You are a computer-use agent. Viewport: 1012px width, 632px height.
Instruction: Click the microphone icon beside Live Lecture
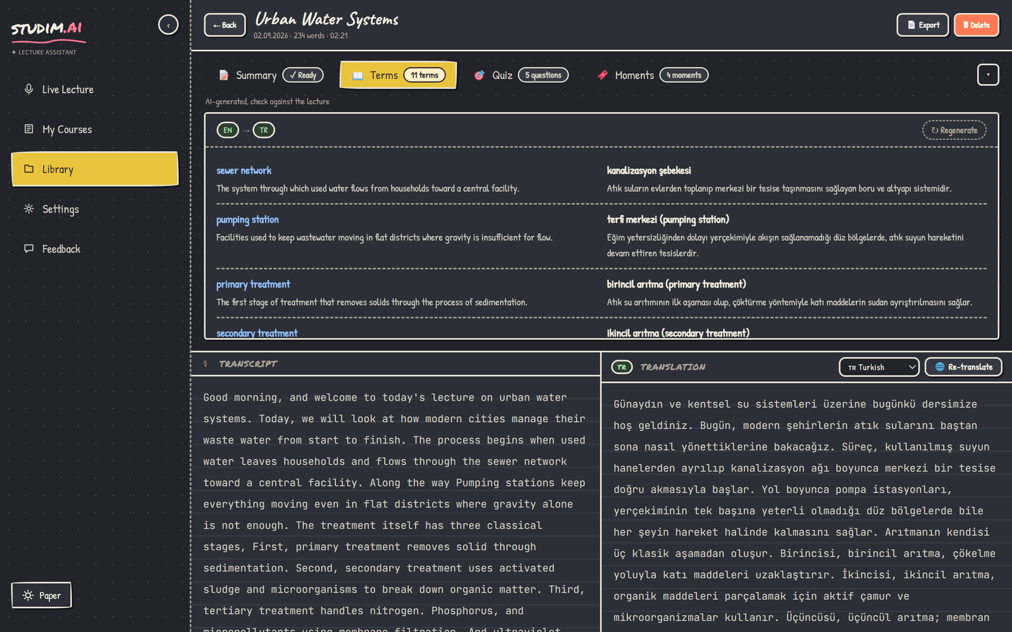(28, 89)
